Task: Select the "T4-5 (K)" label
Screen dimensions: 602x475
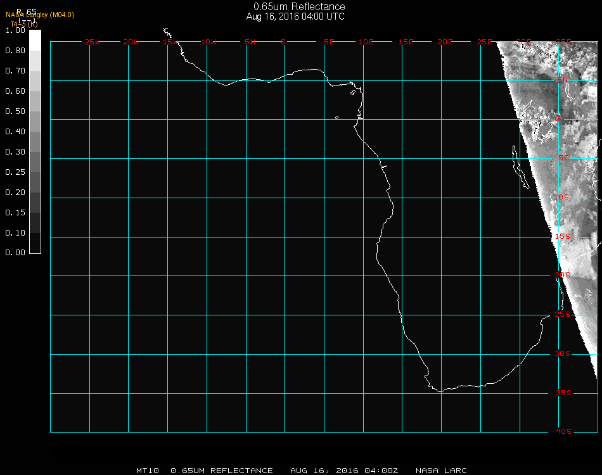Action: click(24, 24)
